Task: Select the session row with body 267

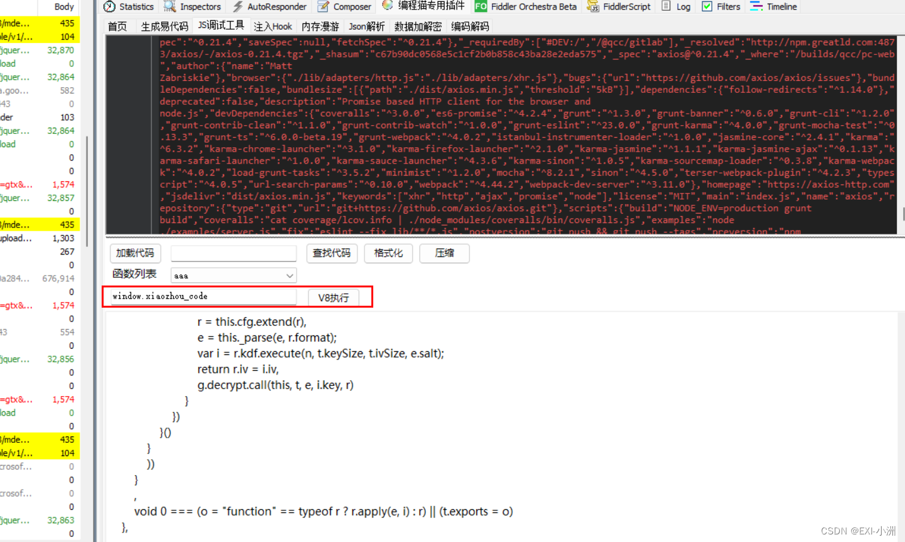Action: [x=40, y=251]
